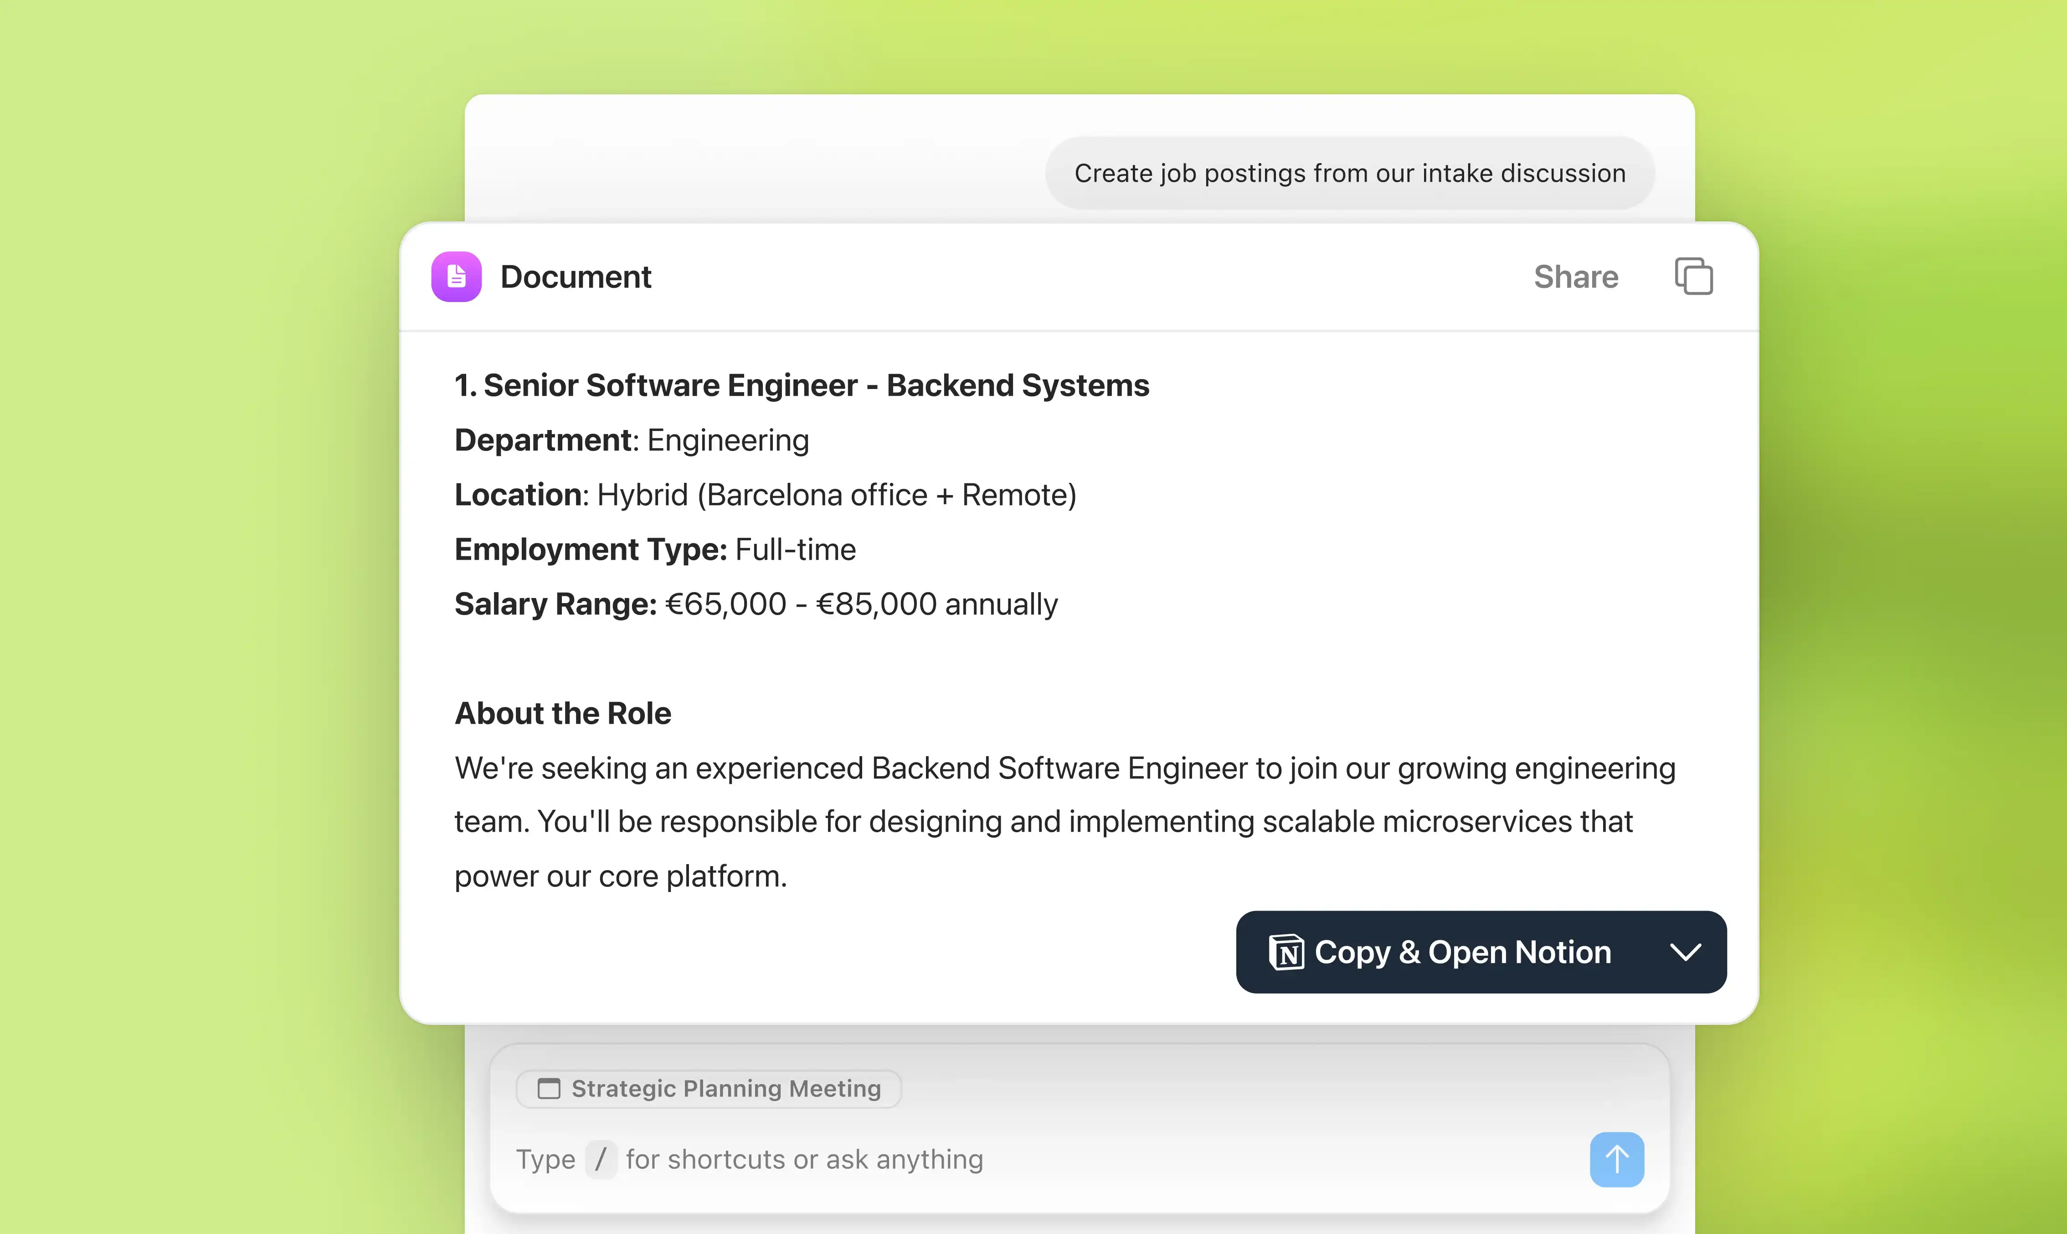
Task: Click the Share button
Action: (x=1575, y=277)
